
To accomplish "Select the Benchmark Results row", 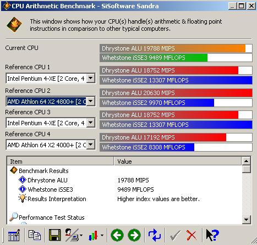I will [x=125, y=171].
